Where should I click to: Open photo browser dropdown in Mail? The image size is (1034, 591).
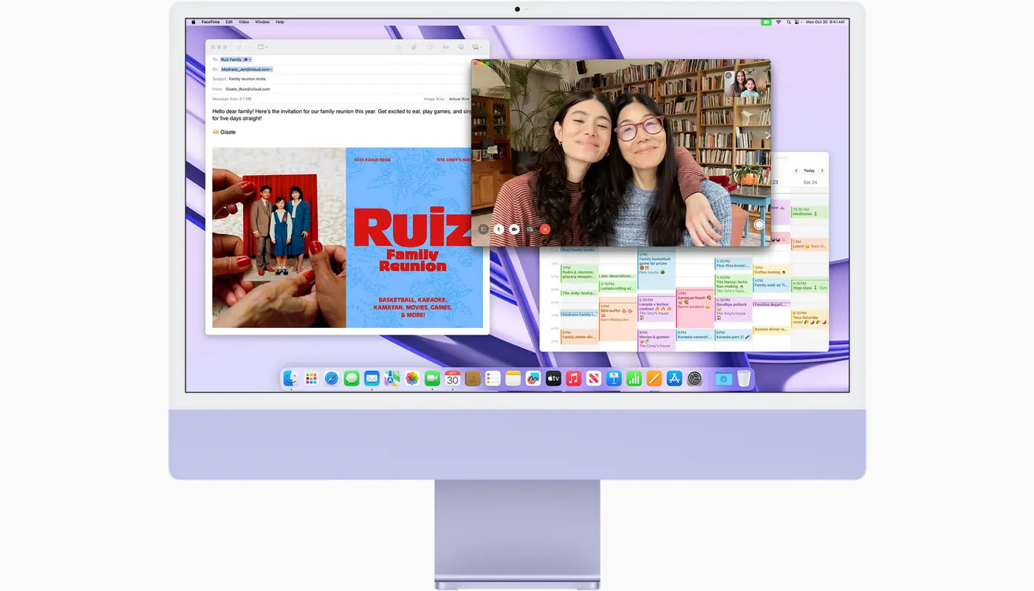point(478,47)
